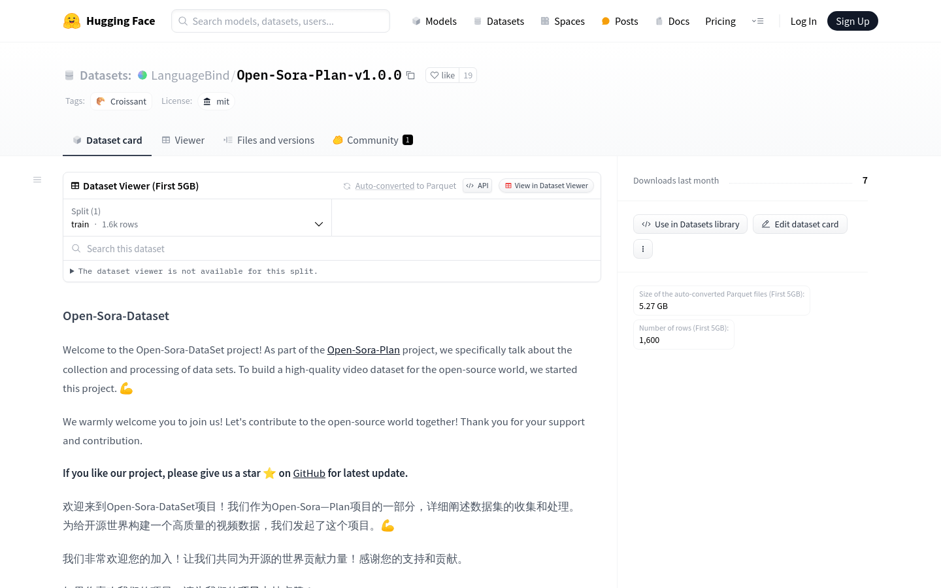Click the API button
The width and height of the screenshot is (941, 588).
pos(478,186)
